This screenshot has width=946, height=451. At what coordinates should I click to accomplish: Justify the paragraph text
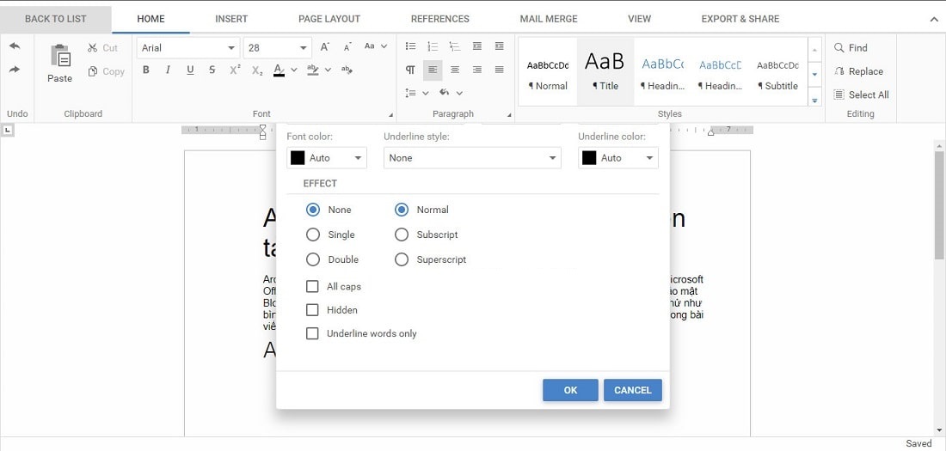tap(499, 70)
